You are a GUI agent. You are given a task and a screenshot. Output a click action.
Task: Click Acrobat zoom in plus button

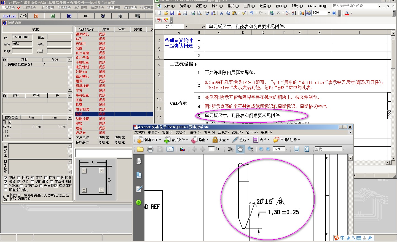point(268,149)
